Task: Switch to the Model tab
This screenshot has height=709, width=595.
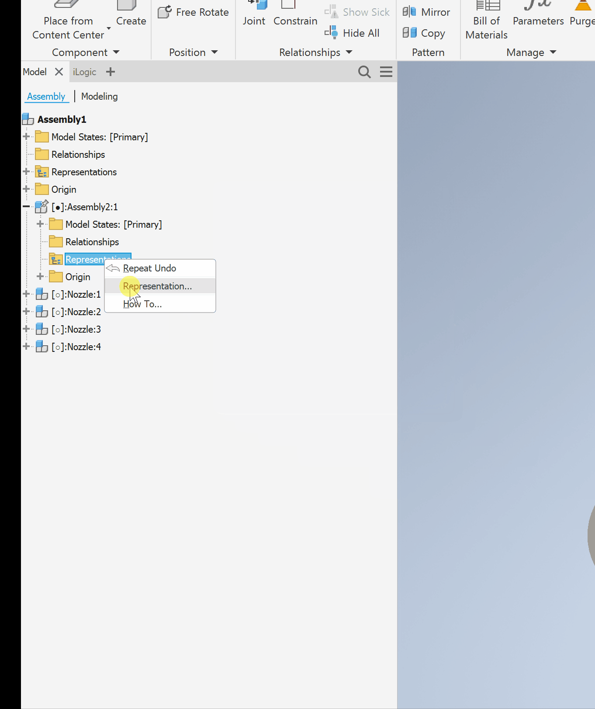Action: pos(35,72)
